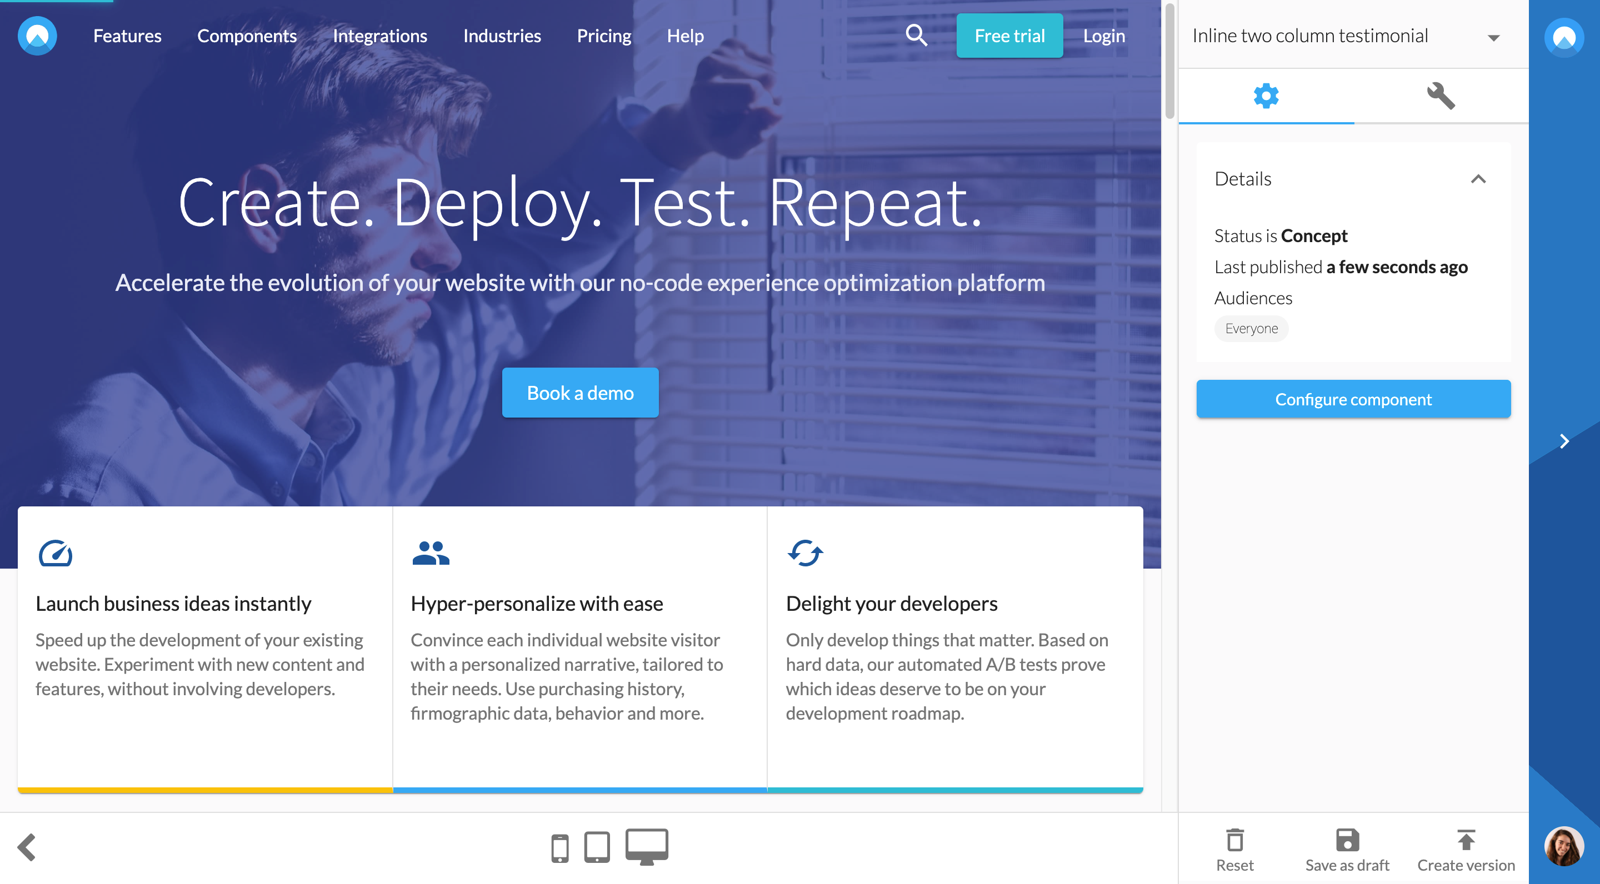Screen dimensions: 1600x884
Task: Open the wrench tools tab
Action: pyautogui.click(x=1441, y=96)
